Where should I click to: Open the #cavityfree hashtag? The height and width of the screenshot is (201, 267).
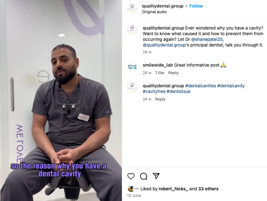click(154, 92)
